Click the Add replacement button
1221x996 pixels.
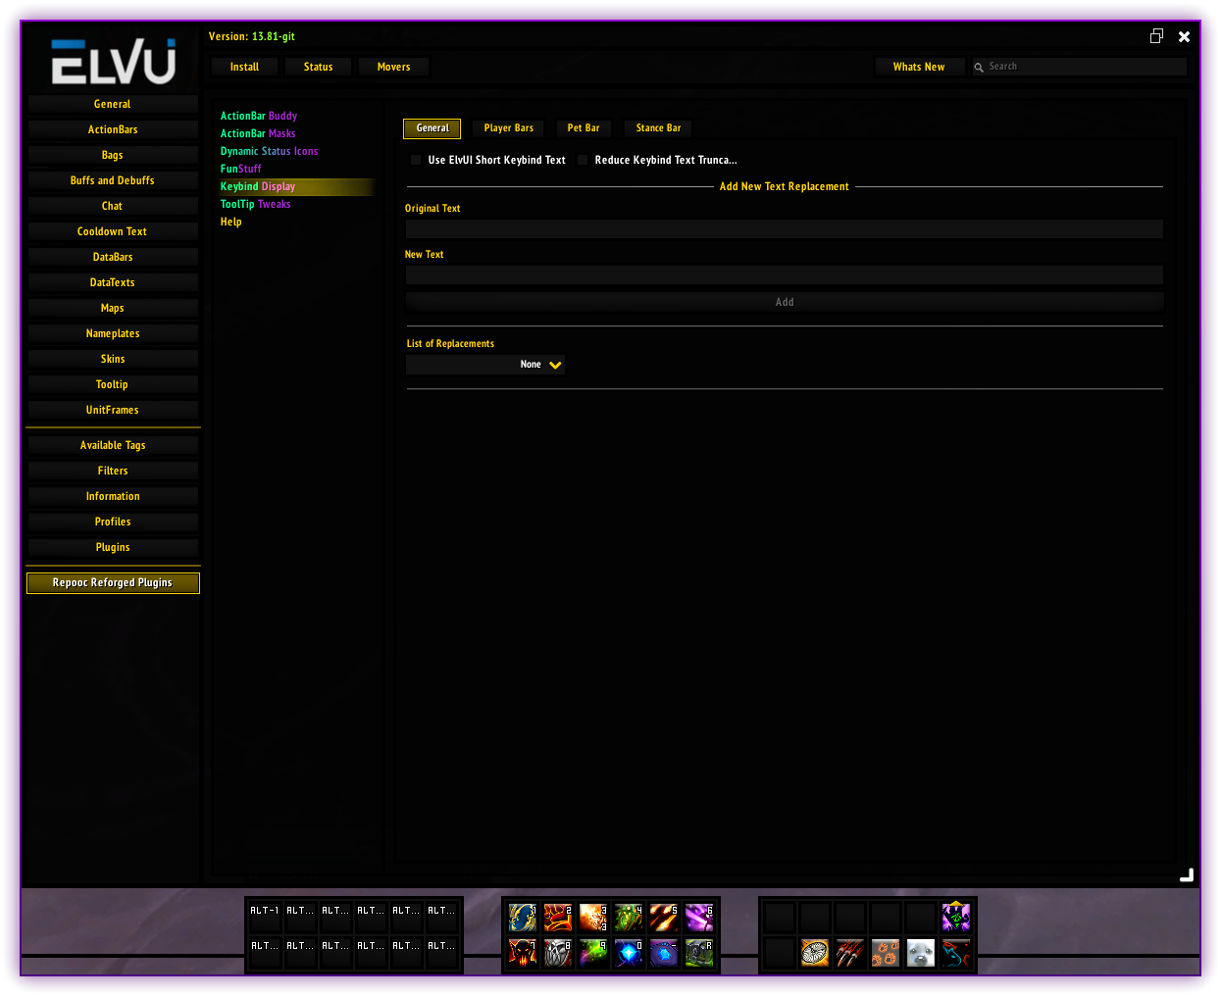tap(785, 302)
